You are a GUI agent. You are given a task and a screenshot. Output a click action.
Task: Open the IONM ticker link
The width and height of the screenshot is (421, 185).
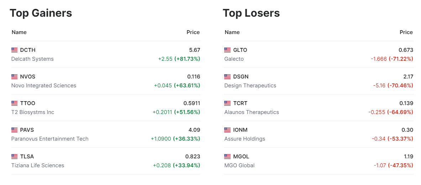pos(240,130)
